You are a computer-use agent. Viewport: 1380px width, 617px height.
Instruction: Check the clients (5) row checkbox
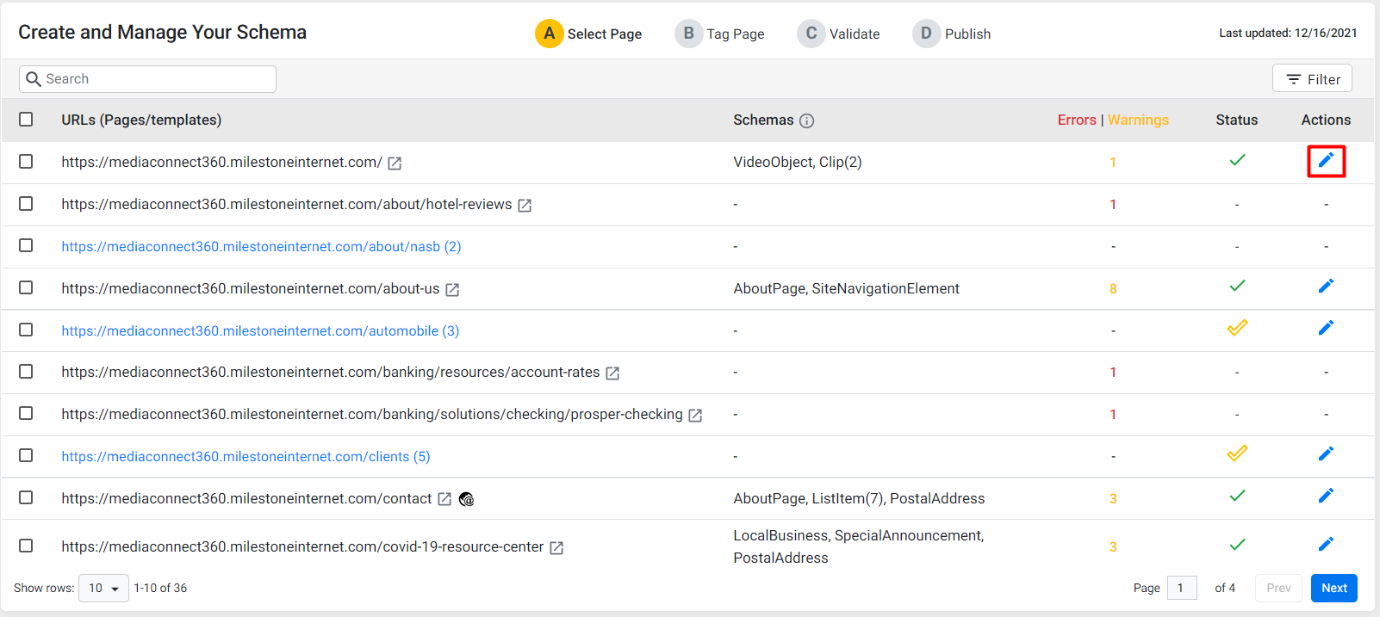click(x=26, y=455)
